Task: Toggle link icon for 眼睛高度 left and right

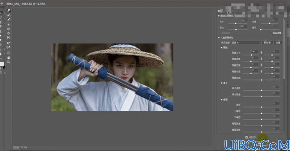Action: [261, 59]
